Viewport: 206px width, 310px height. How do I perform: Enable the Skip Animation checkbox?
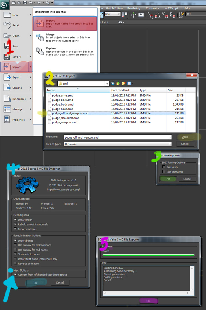164,172
